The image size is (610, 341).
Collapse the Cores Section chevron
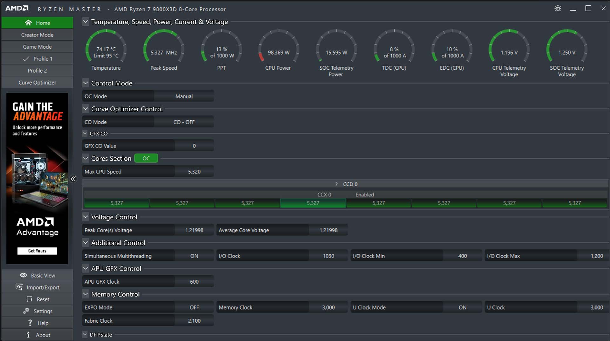pos(85,158)
